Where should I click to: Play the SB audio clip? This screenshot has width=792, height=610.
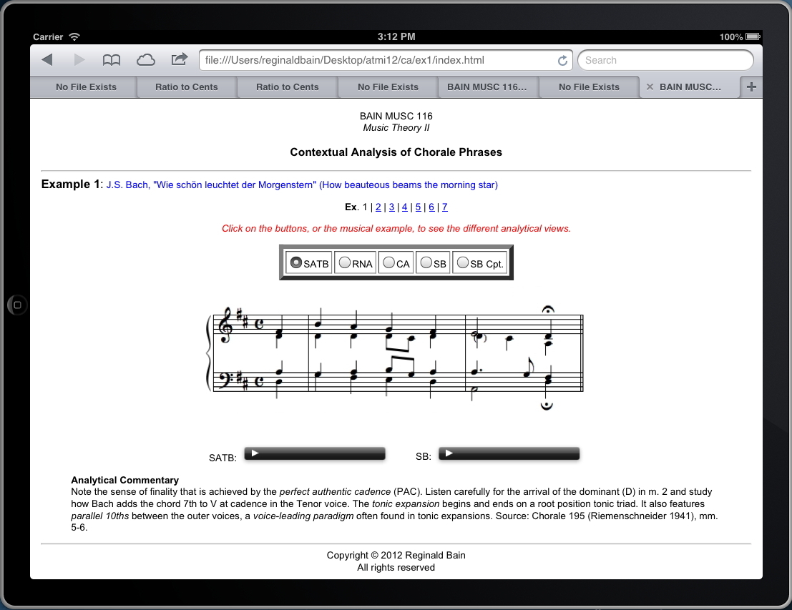click(449, 453)
